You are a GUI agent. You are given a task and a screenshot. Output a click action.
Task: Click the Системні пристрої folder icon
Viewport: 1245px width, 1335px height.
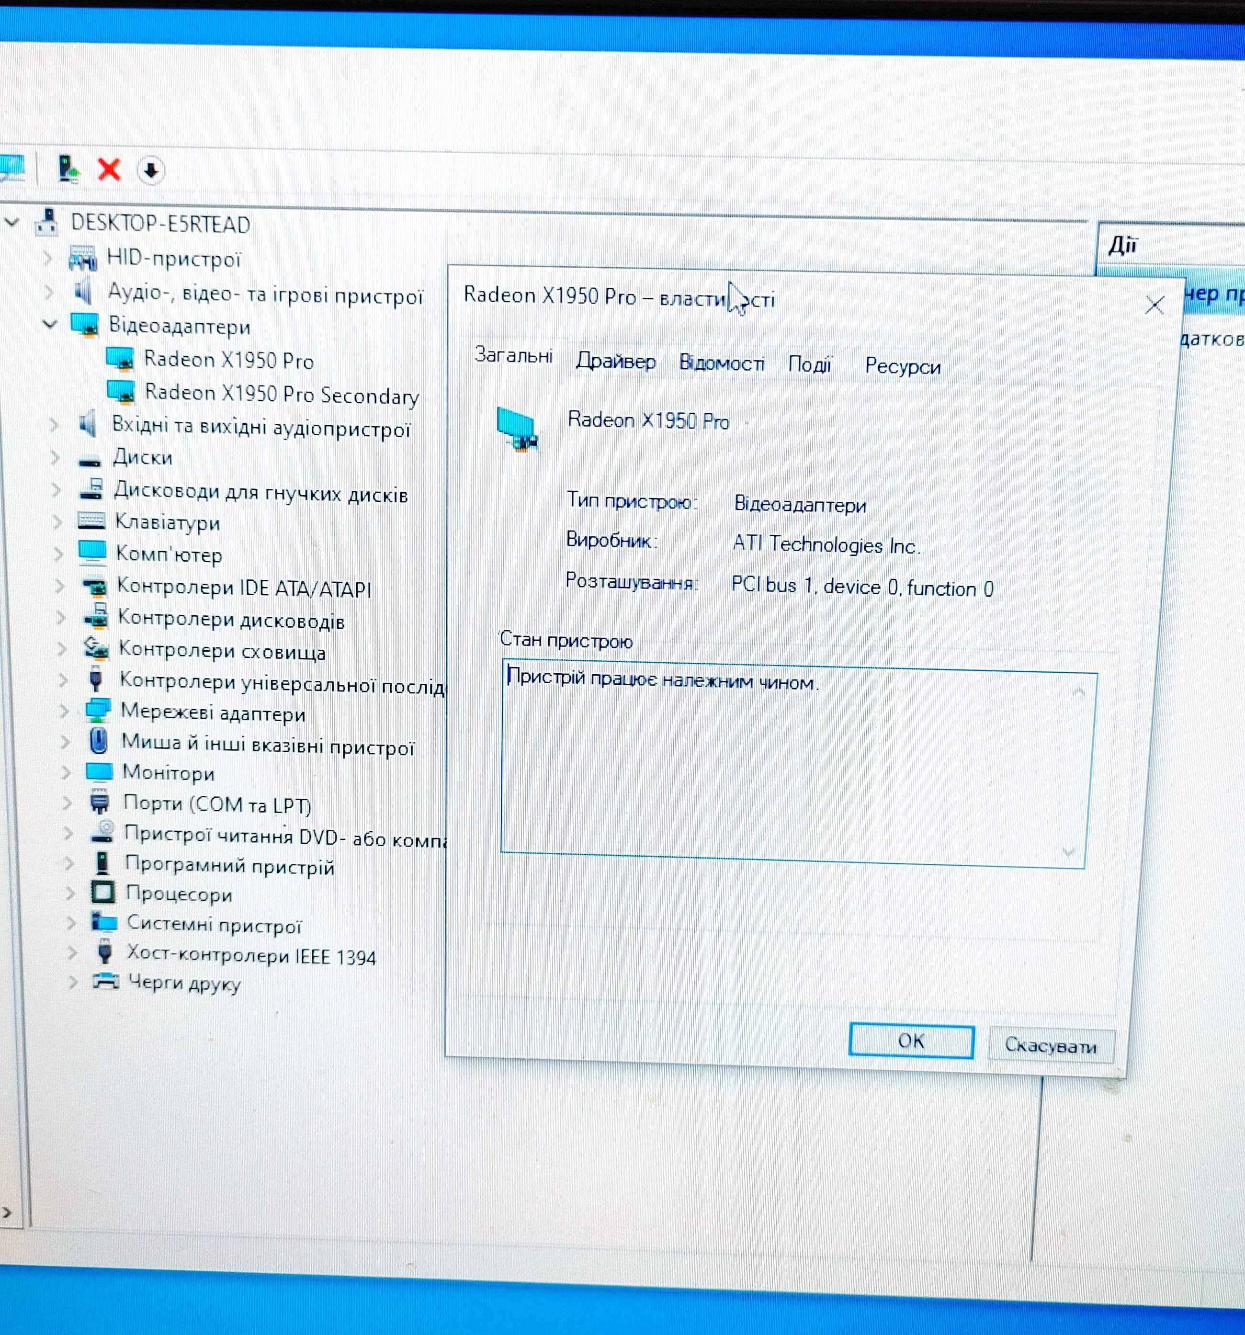pyautogui.click(x=104, y=922)
